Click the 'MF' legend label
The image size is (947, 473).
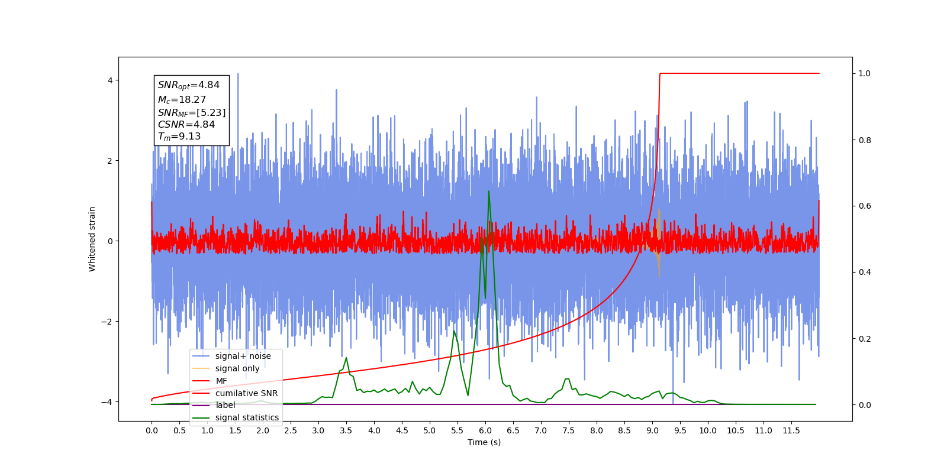coord(221,381)
